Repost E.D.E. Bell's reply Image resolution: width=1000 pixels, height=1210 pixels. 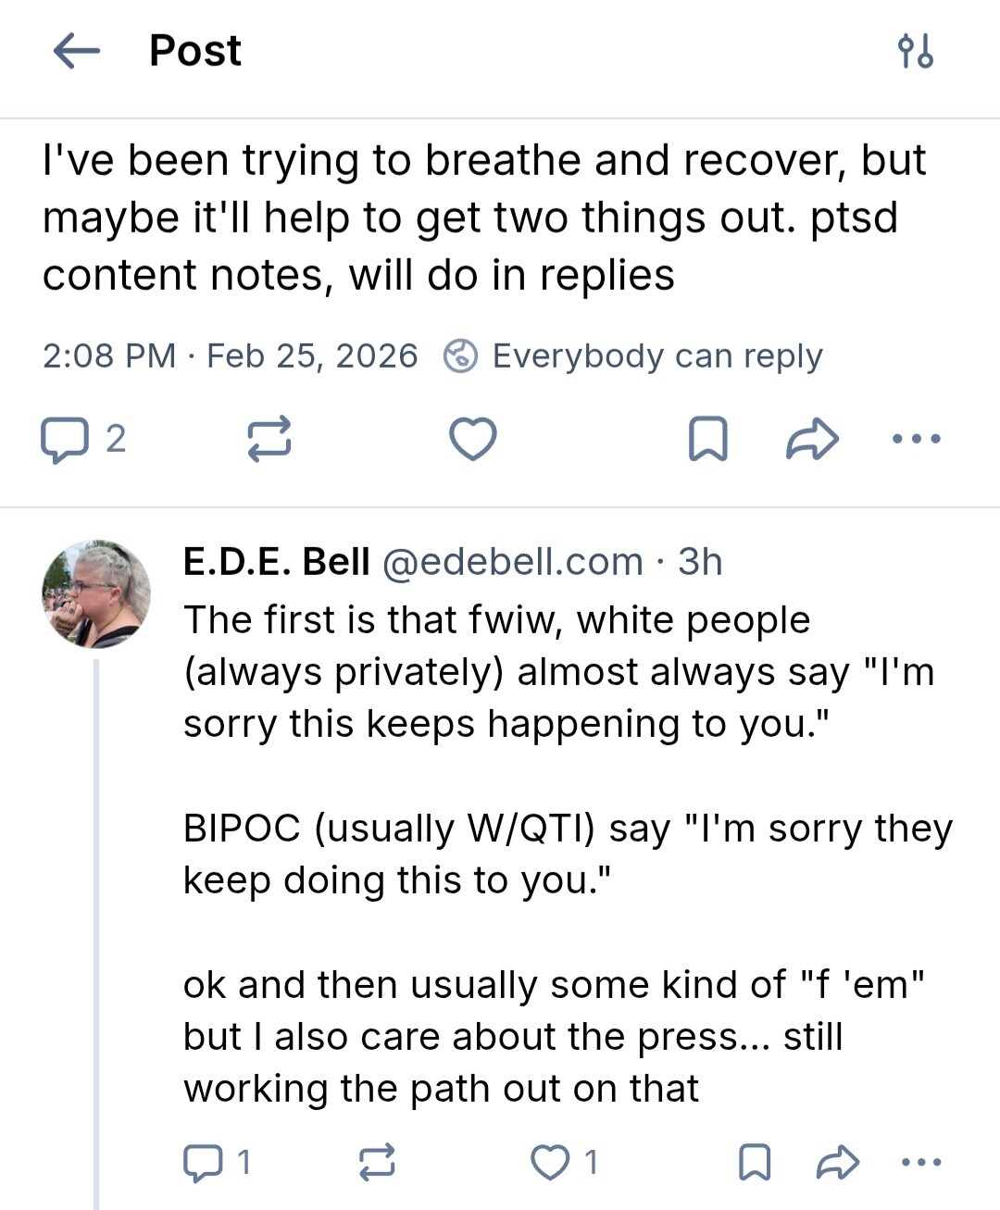pos(376,1162)
